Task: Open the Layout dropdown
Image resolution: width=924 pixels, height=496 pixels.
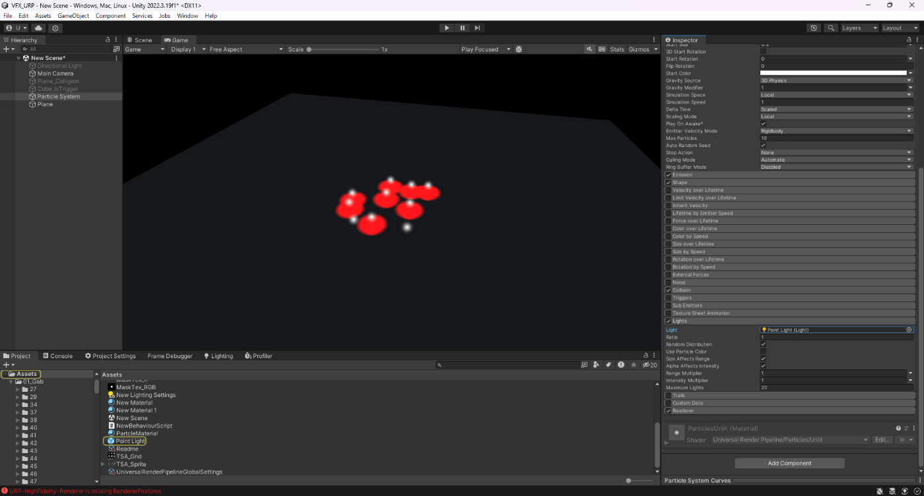Action: click(900, 28)
